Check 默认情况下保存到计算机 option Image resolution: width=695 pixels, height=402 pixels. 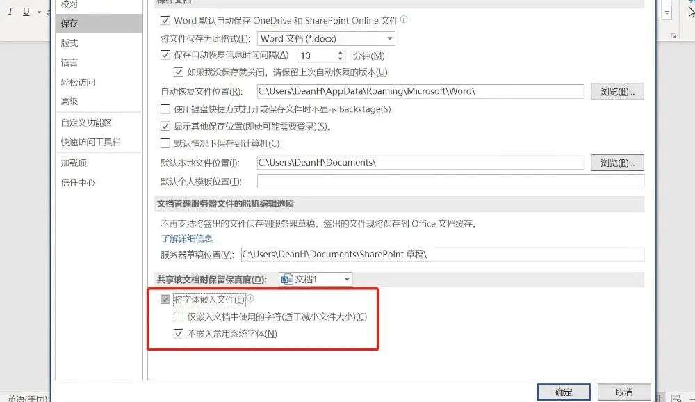(x=165, y=143)
